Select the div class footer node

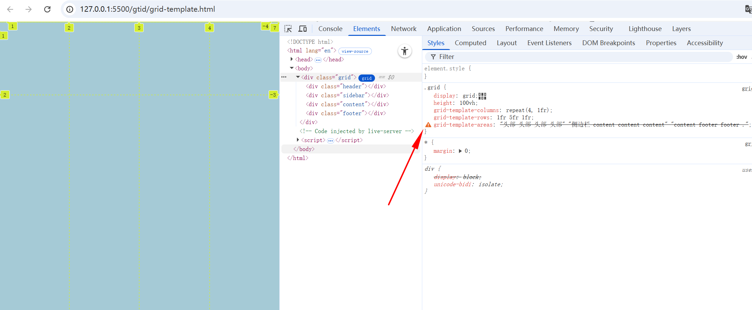[346, 113]
